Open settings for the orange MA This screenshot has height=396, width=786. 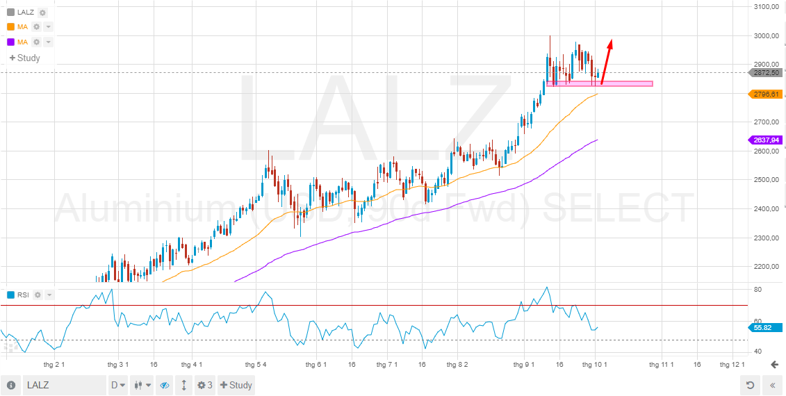pos(36,27)
